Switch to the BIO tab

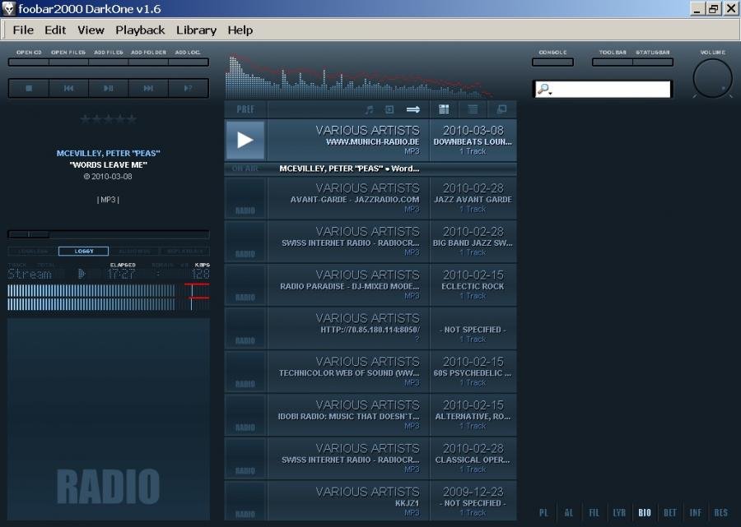pos(645,513)
